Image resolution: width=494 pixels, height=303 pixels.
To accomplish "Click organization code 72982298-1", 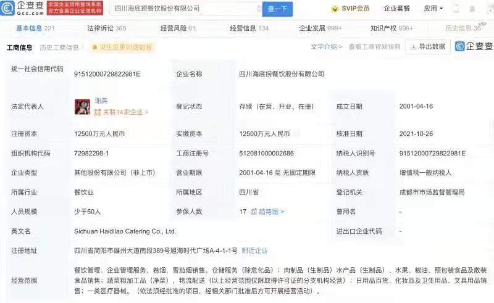I will [x=91, y=154].
